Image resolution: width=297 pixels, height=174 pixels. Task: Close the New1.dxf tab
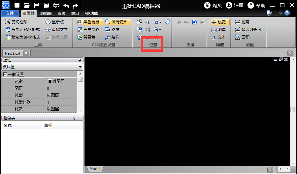26,53
